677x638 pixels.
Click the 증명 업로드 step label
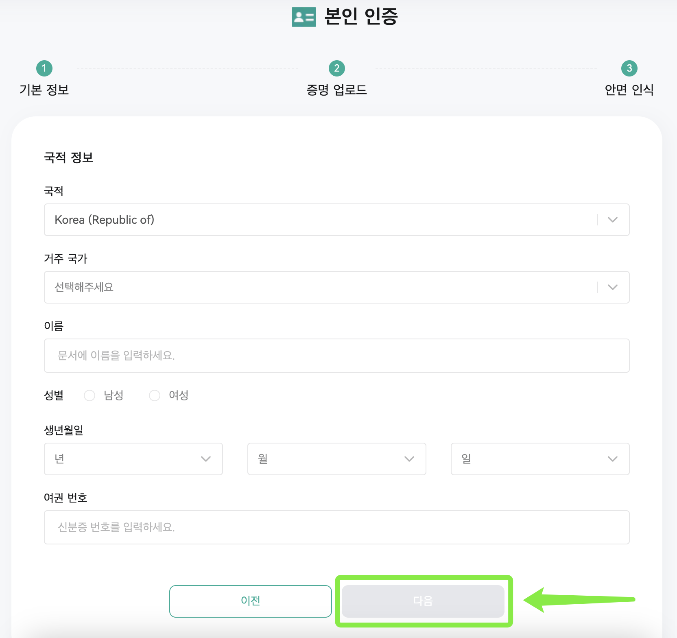[337, 90]
